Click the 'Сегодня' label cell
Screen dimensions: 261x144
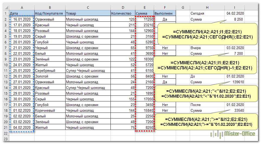(207, 13)
